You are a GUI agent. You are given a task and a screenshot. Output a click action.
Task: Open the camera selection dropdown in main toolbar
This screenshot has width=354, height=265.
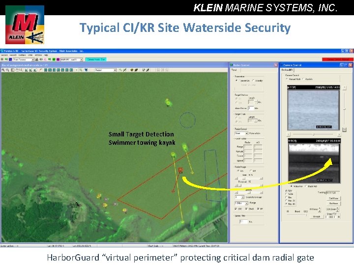coord(33,59)
